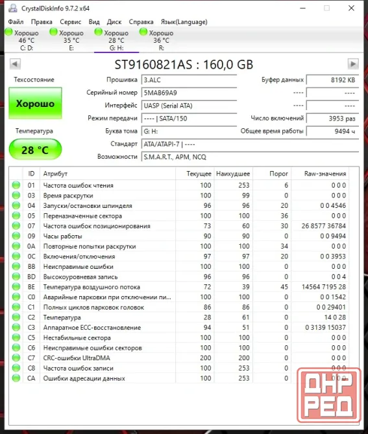The image size is (368, 434).
Task: Close the CrystalDiskInfo window
Action: point(351,8)
